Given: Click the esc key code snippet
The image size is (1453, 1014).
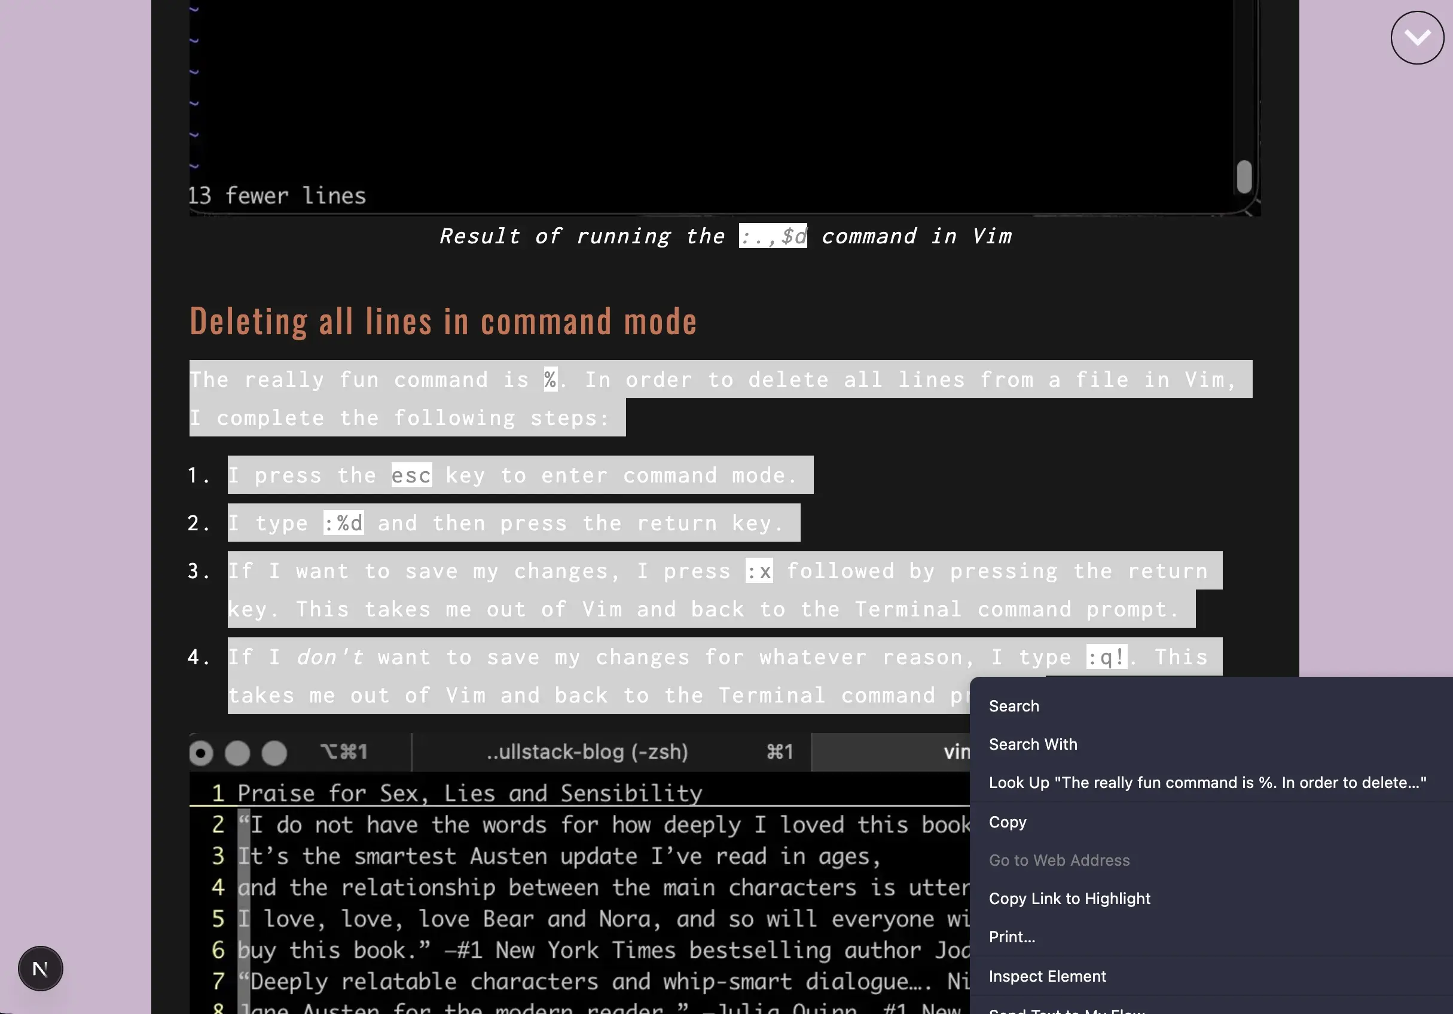Looking at the screenshot, I should point(411,475).
